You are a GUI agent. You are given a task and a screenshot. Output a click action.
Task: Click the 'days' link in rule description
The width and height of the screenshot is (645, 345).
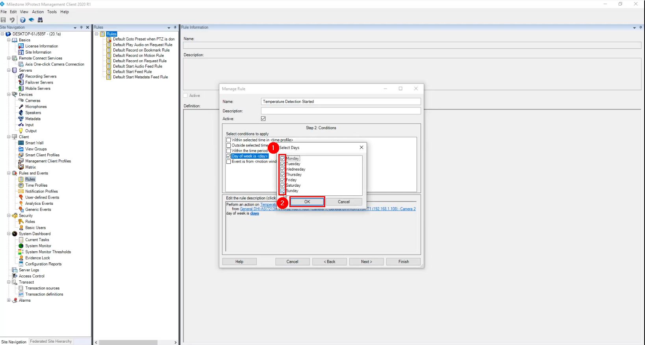click(x=255, y=213)
